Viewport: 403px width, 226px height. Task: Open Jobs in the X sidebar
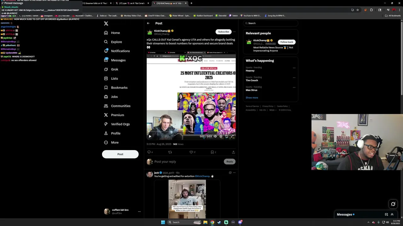pos(111,97)
